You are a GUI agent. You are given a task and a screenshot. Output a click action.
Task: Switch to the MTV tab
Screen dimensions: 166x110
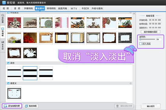tap(74, 8)
